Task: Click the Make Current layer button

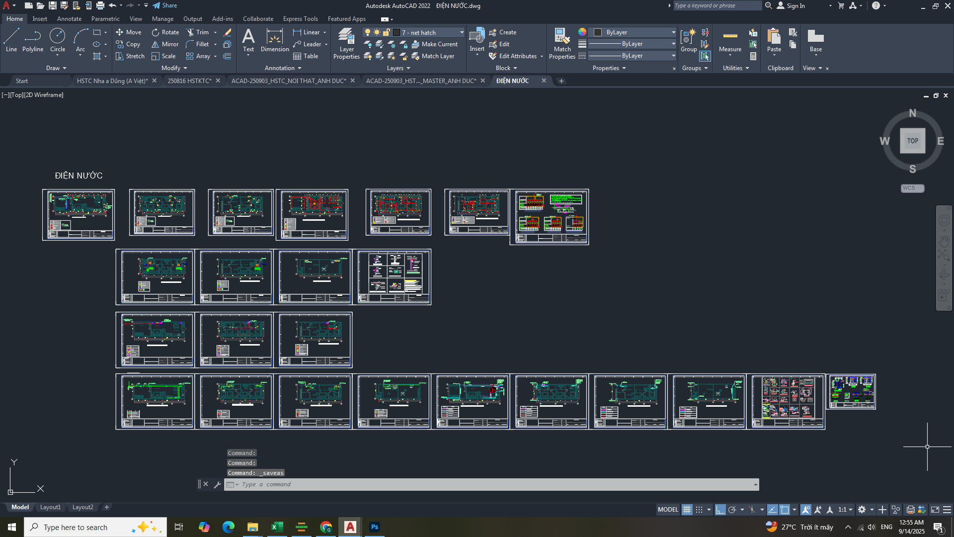Action: (x=435, y=44)
